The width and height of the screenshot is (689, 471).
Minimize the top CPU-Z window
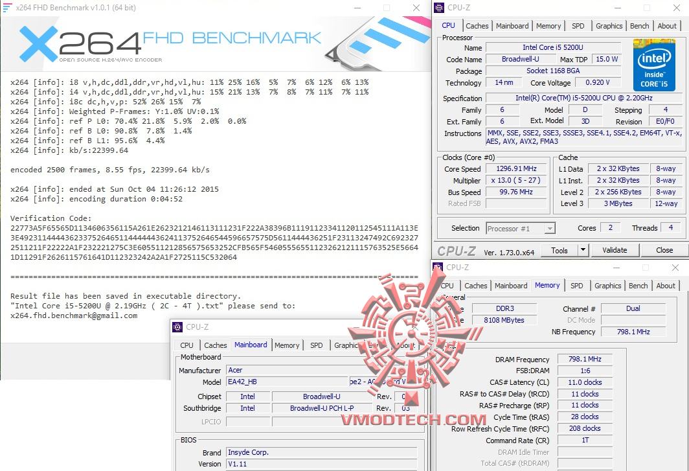(x=618, y=8)
